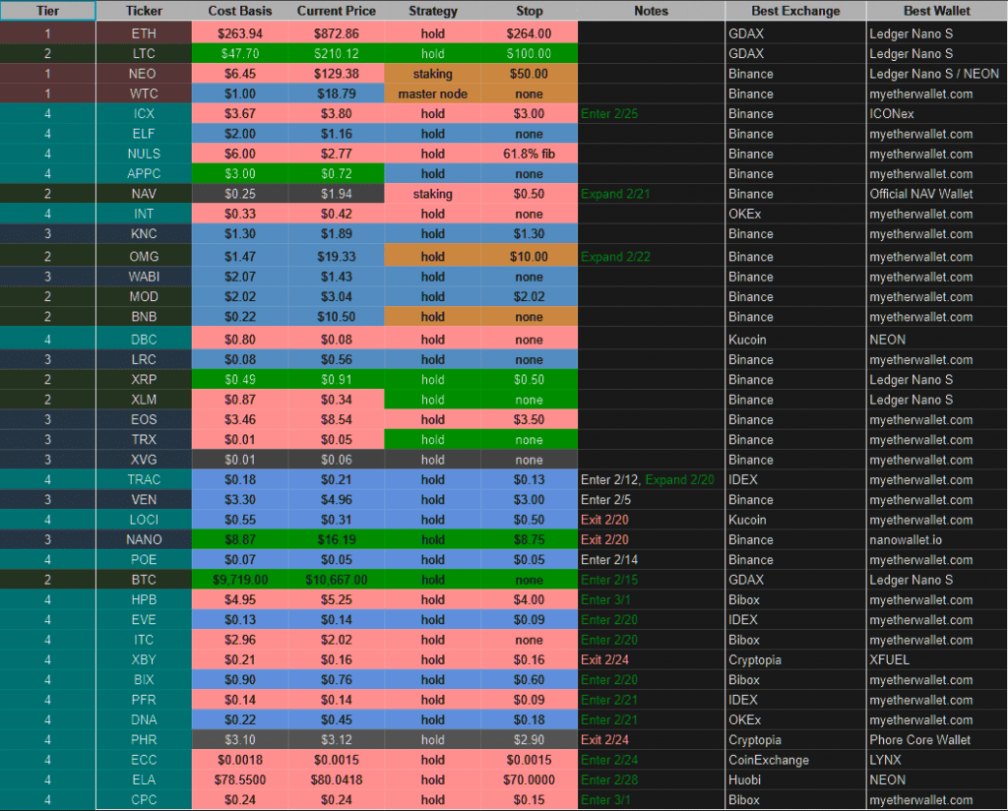Select the XRP ticker cell
Viewport: 1008px width, 811px height.
(x=144, y=380)
